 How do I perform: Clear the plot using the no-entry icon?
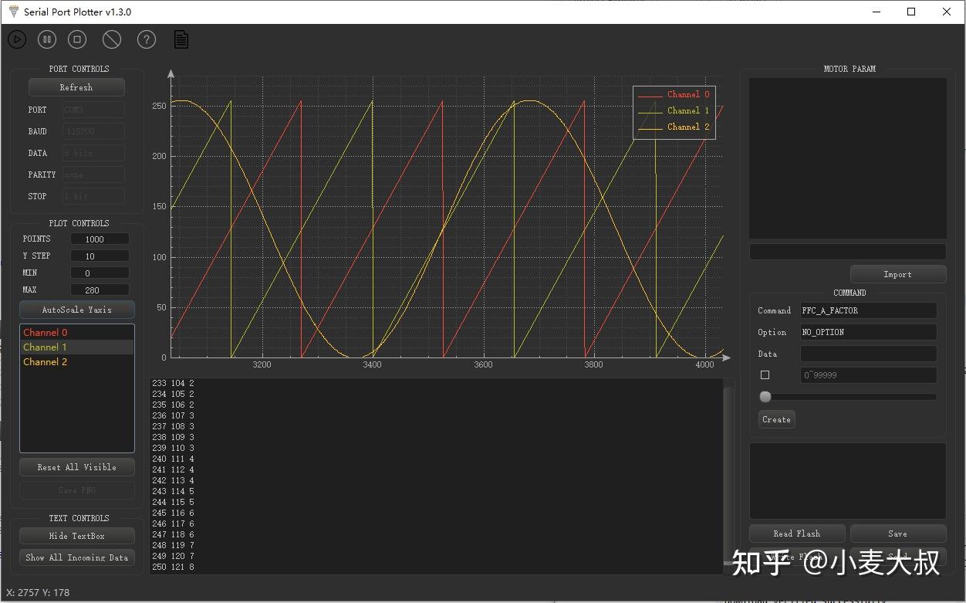[x=111, y=39]
